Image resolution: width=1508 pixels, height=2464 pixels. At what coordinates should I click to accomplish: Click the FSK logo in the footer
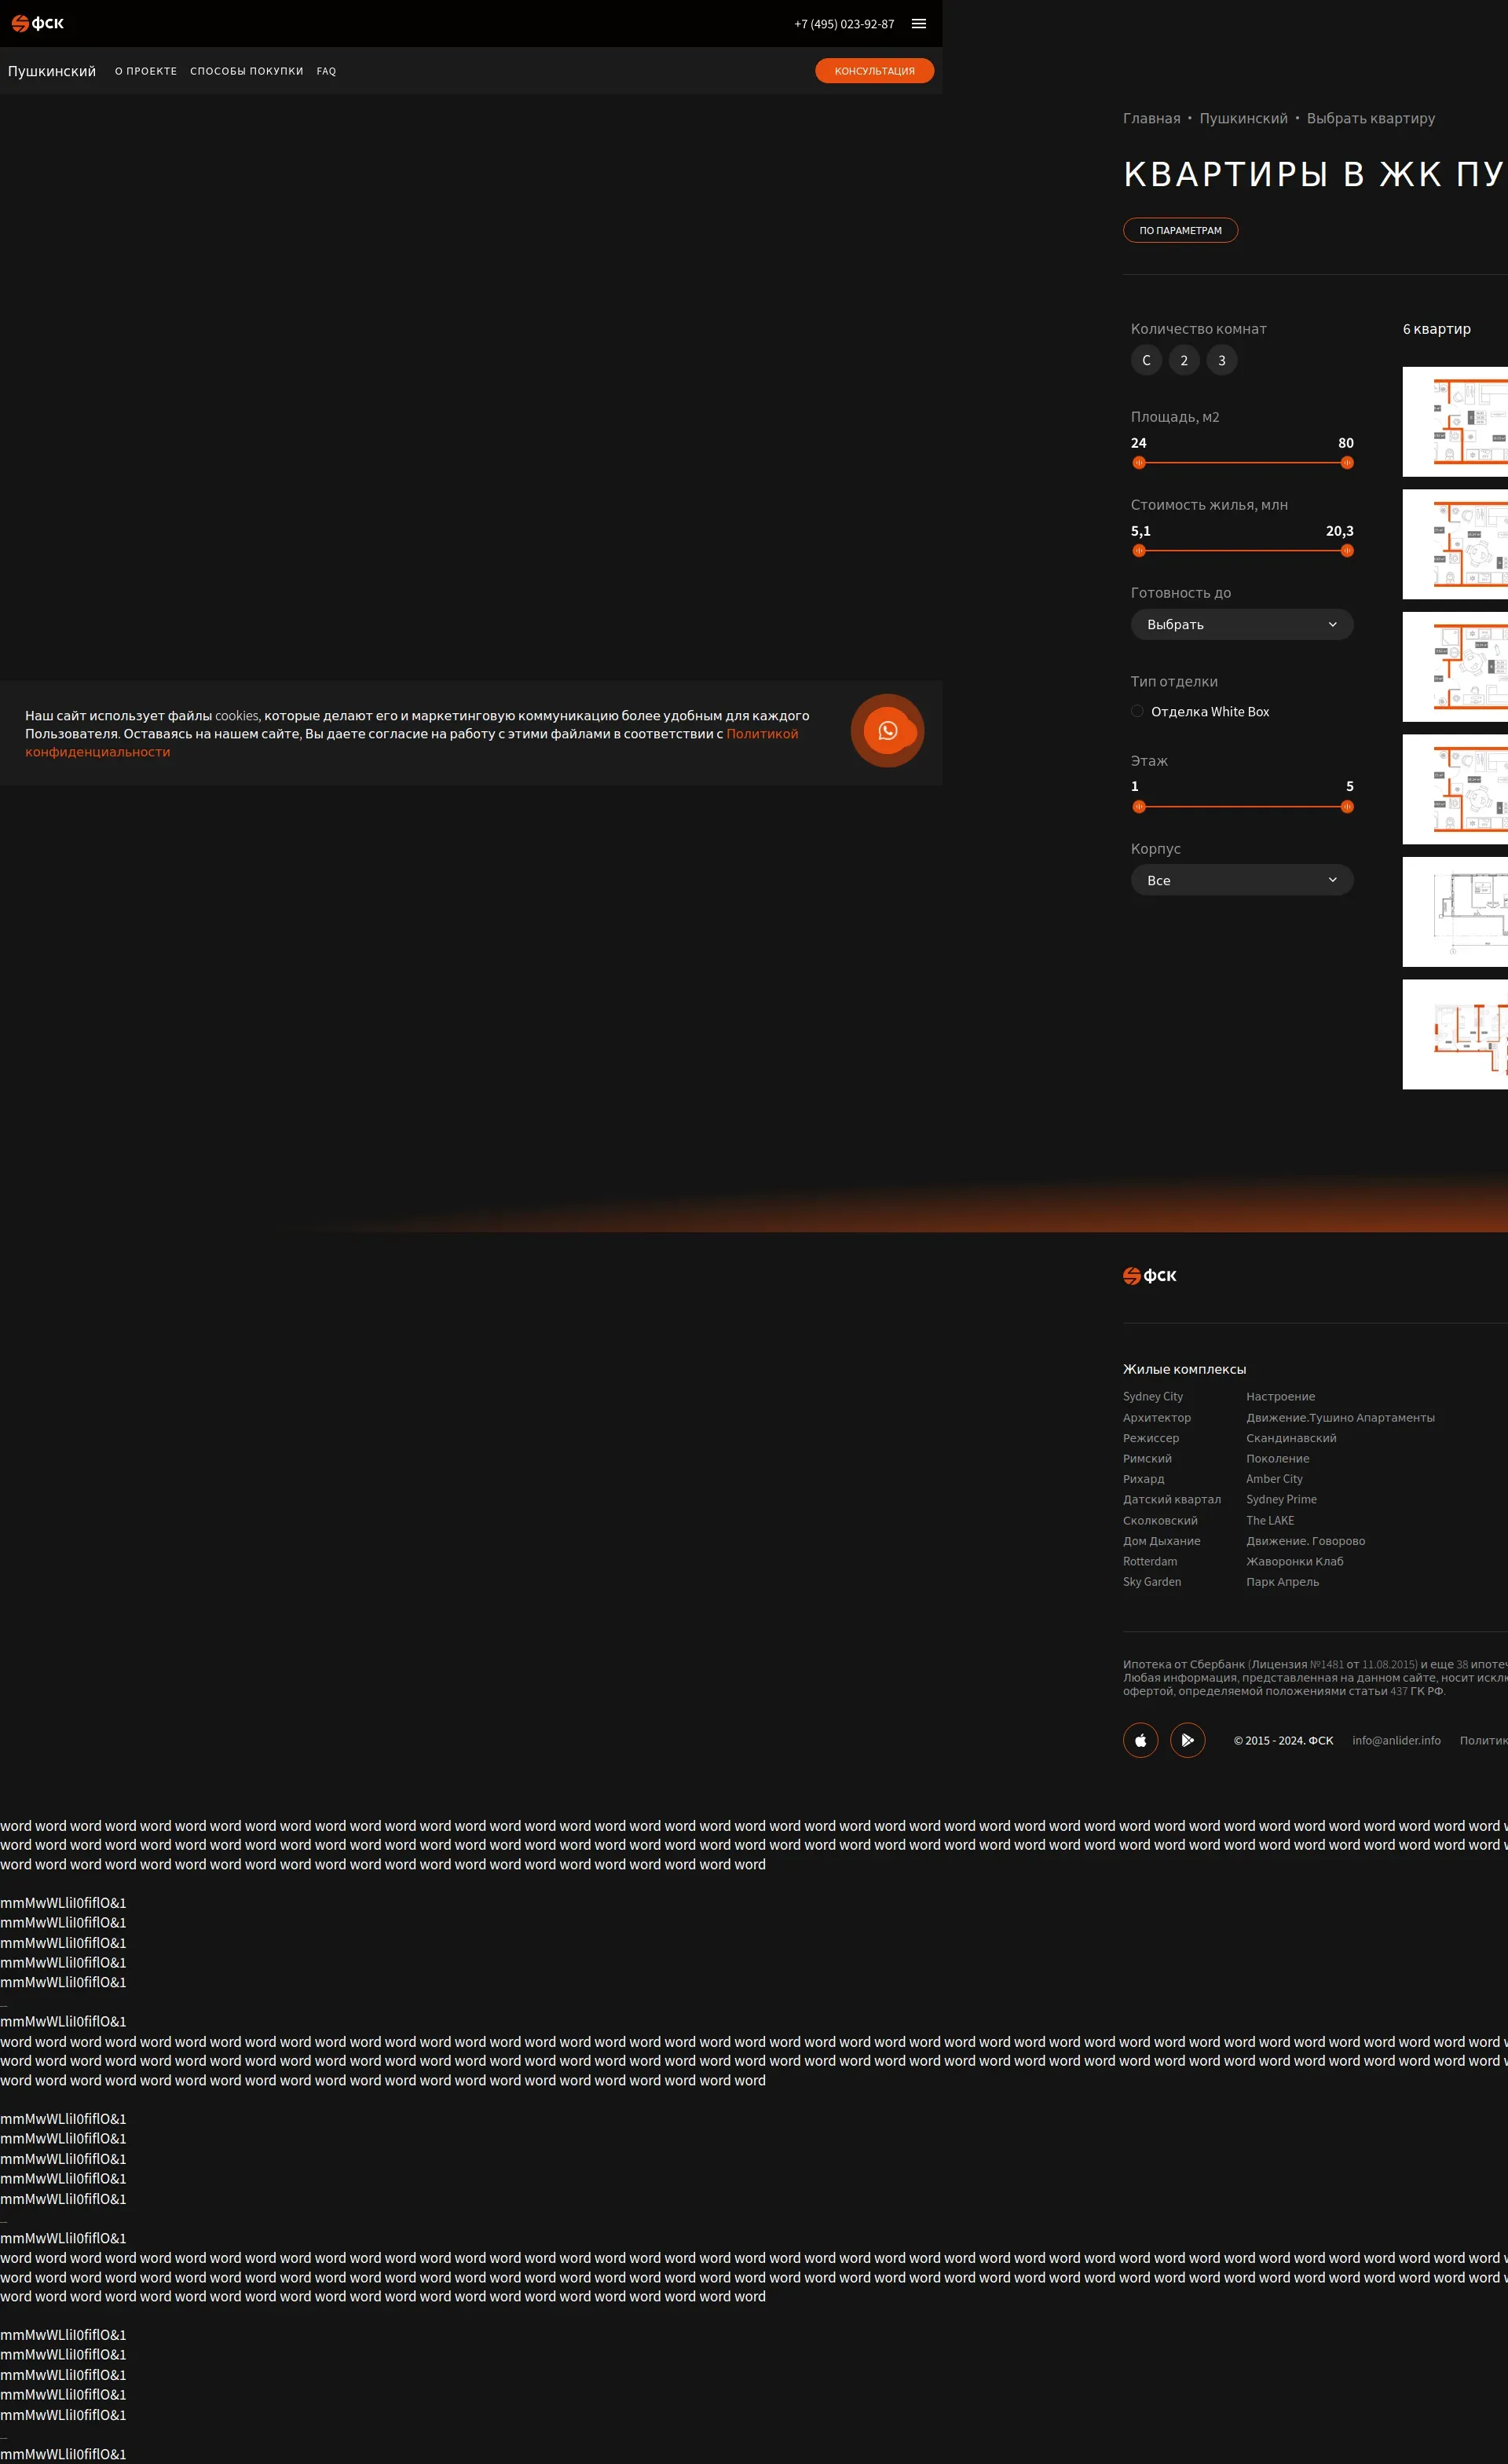coord(1149,1276)
